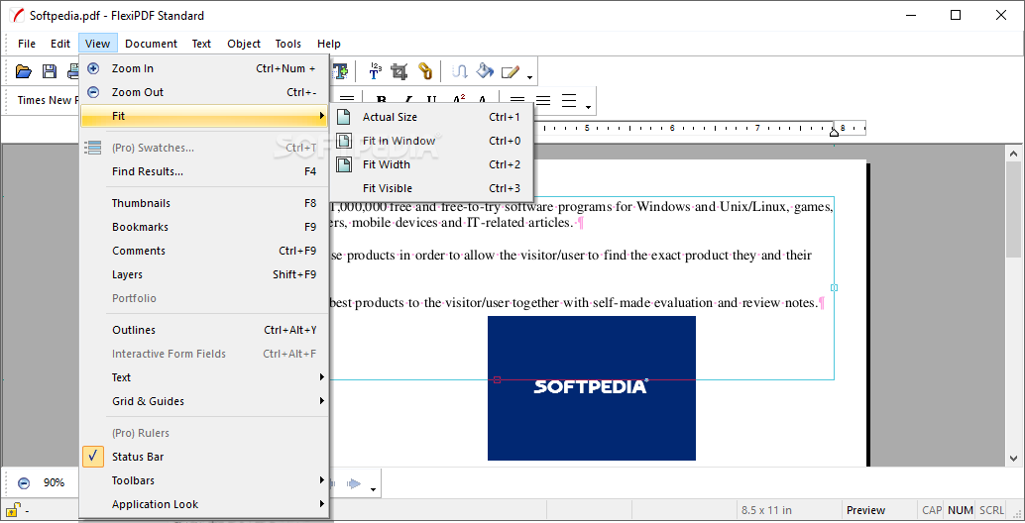Viewport: 1025px width, 523px height.
Task: Open the Help menu
Action: tap(329, 44)
